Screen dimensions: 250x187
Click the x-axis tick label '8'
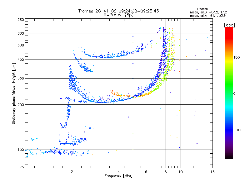pos(166,172)
